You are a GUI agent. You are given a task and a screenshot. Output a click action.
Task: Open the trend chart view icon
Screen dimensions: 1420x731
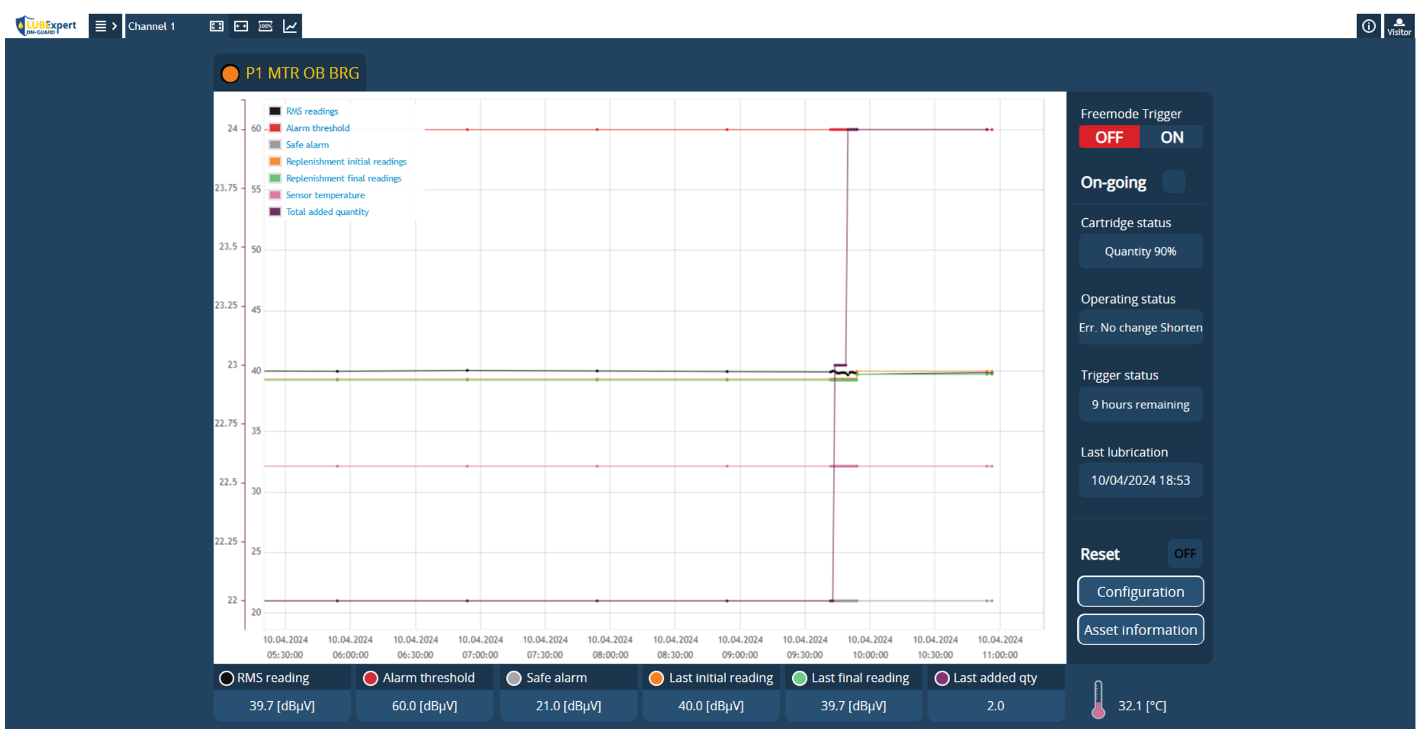coord(290,26)
